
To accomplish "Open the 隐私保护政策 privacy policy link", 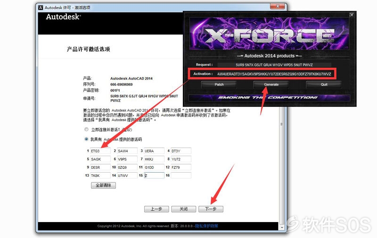I will coord(206,226).
